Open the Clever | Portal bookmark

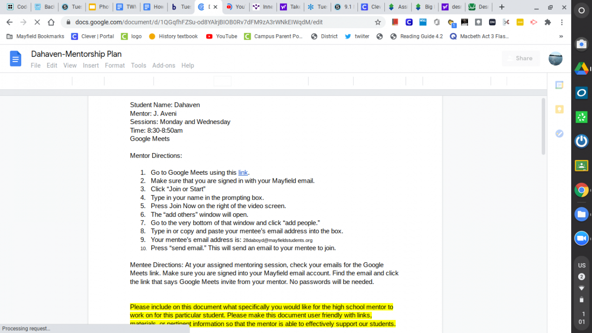click(92, 37)
